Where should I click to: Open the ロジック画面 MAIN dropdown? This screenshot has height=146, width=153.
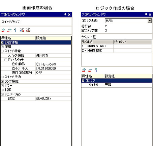pyautogui.click(x=150, y=21)
